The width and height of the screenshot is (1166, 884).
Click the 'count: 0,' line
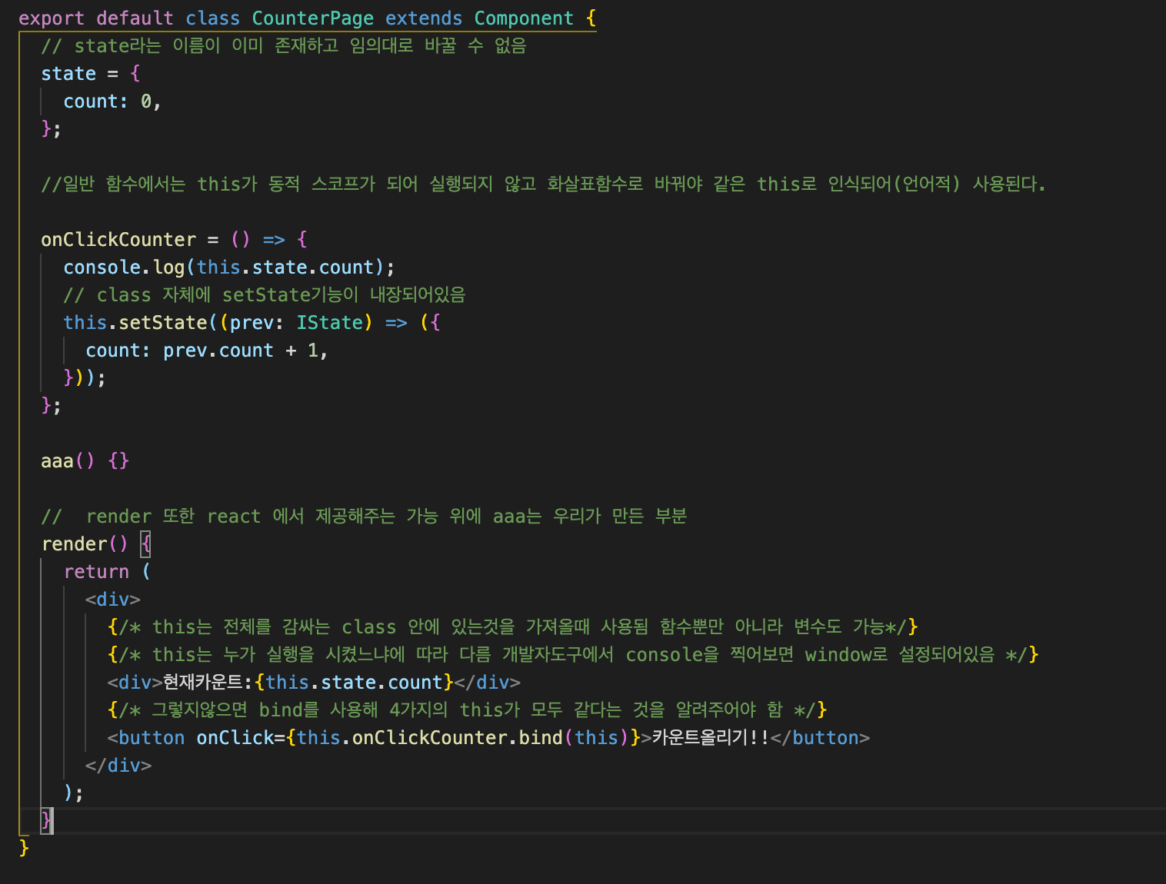tap(112, 101)
